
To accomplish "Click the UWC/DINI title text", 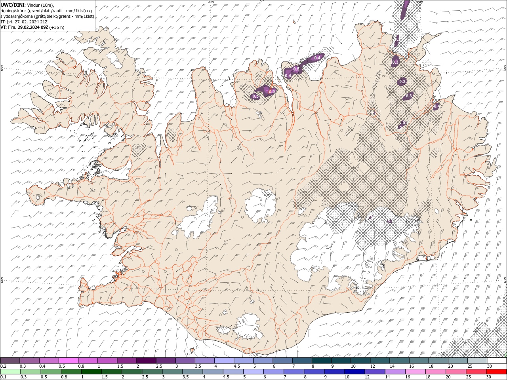I will pyautogui.click(x=12, y=5).
